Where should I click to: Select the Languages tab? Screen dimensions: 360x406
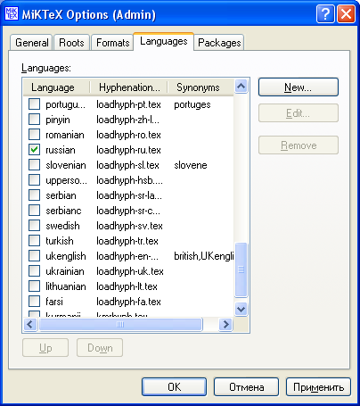(164, 41)
